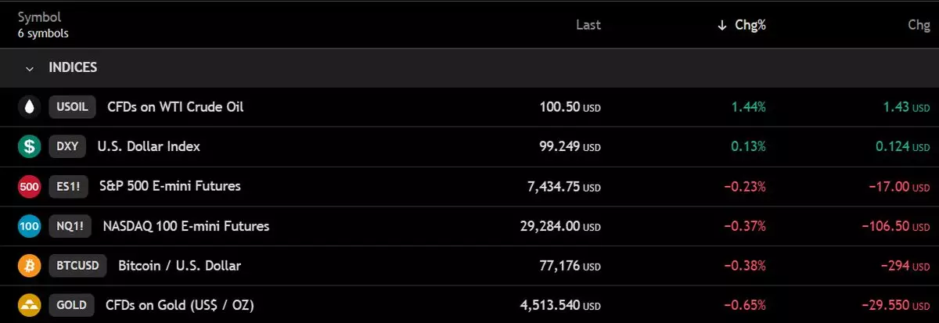Click the gold bars icon
This screenshot has width=939, height=323.
(x=29, y=305)
